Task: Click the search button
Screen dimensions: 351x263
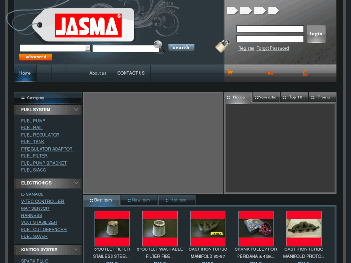Action: (x=182, y=47)
